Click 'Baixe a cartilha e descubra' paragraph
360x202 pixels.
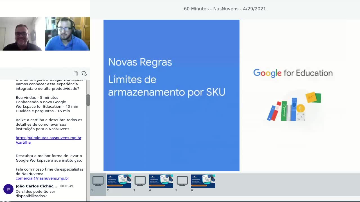coord(49,124)
